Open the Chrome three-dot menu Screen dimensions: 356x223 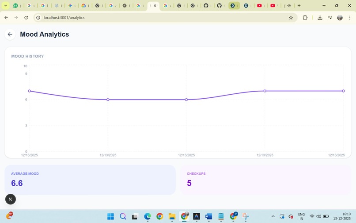coord(350,18)
